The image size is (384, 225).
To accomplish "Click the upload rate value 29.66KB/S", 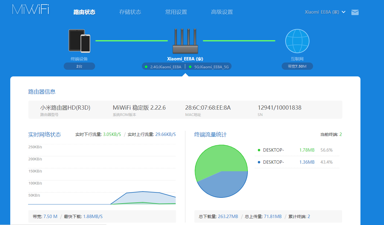I will click(x=165, y=134).
